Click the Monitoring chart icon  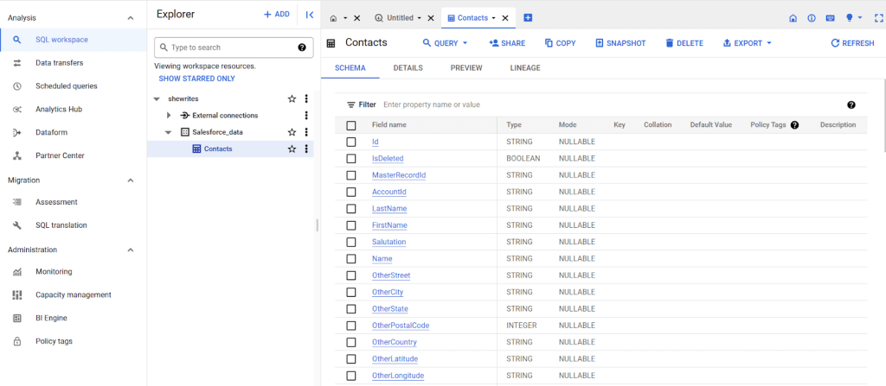pos(17,272)
